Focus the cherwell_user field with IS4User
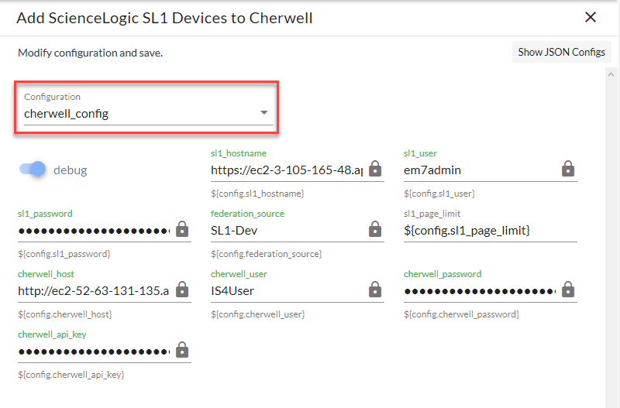Viewport: 620px width, 408px height. (x=287, y=290)
